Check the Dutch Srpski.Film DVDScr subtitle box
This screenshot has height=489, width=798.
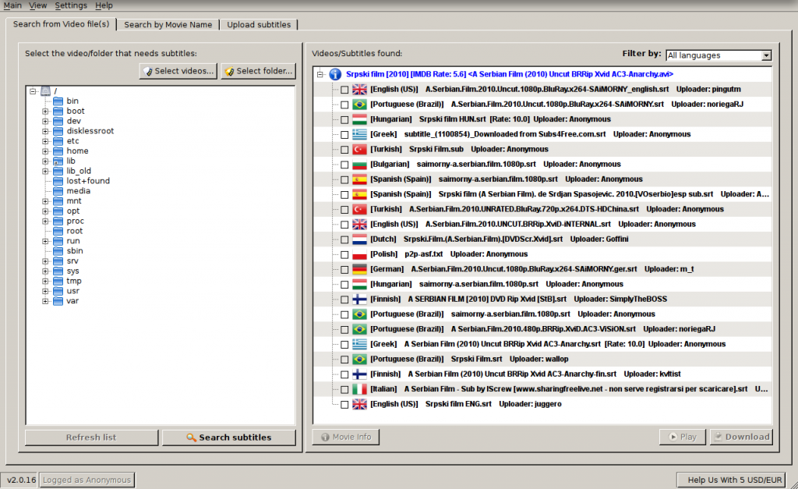pos(344,239)
